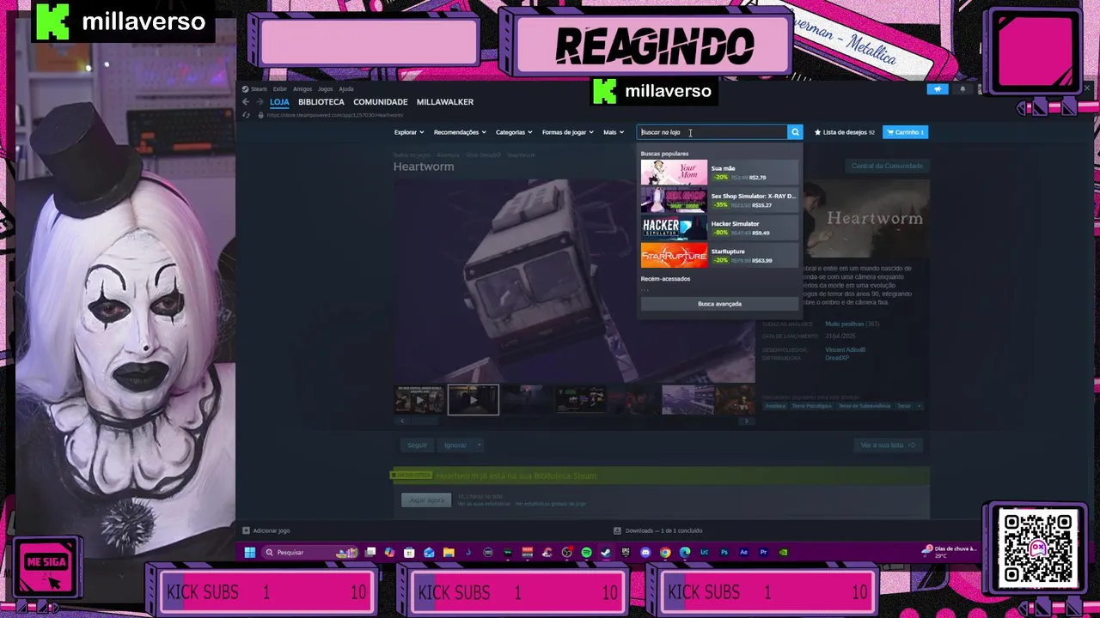Expand the Mais dropdown

(613, 132)
